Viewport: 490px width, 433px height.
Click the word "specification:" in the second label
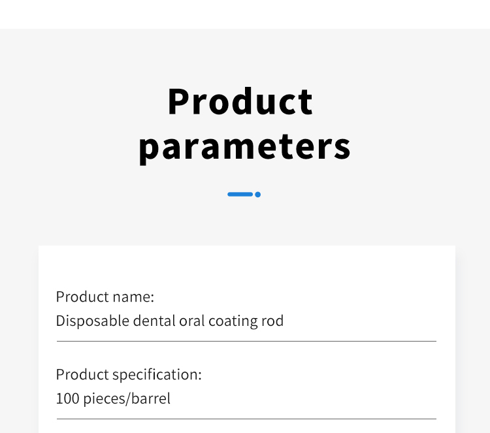(157, 375)
